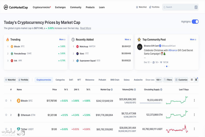205x137 pixels.
Task: Click the Binance Gift Card avatar
Action: click(x=140, y=47)
